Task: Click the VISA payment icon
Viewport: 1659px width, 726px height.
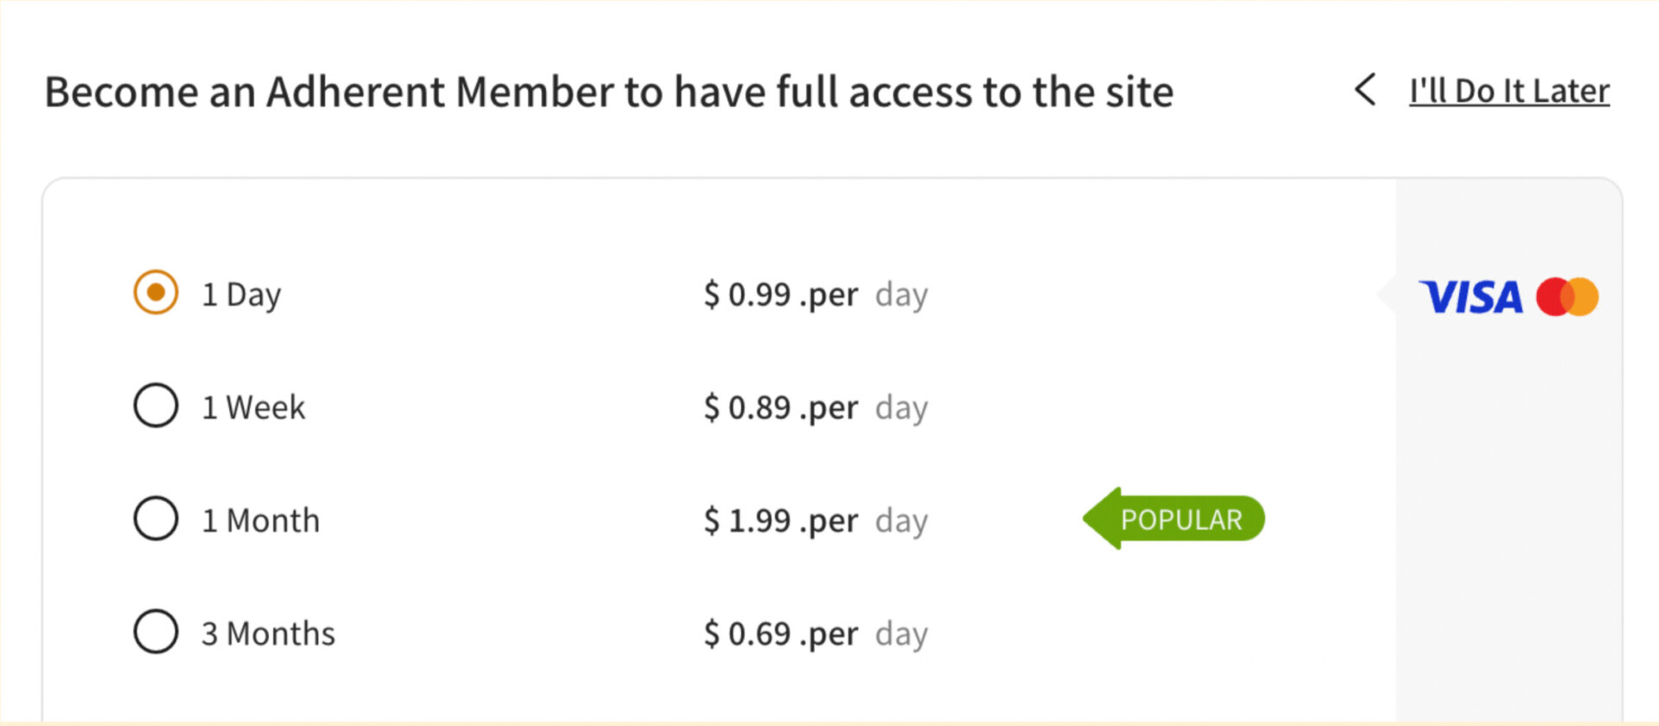Action: 1471,296
